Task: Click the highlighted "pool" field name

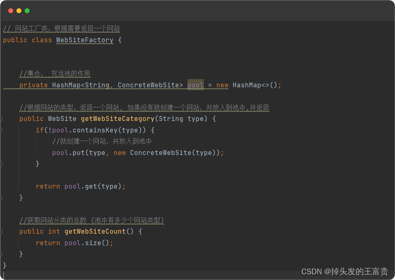Action: pos(196,85)
